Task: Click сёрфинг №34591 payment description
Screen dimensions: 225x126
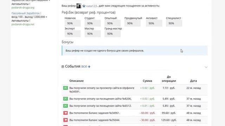Action: tap(102, 90)
